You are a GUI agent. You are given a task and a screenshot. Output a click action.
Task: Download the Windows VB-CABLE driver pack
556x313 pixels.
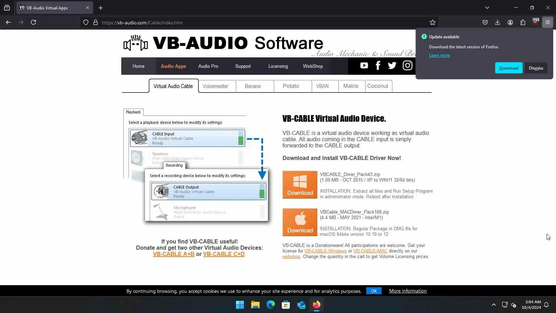[300, 185]
